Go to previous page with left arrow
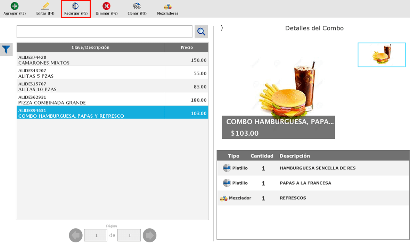 [76, 235]
